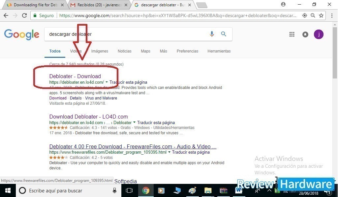Open a new tab
339x197 pixels.
(202, 5)
